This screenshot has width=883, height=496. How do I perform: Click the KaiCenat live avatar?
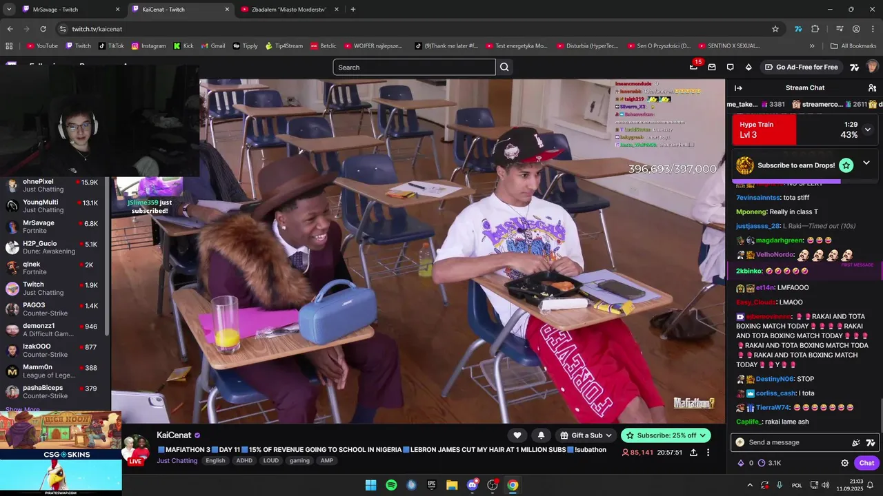pos(136,450)
